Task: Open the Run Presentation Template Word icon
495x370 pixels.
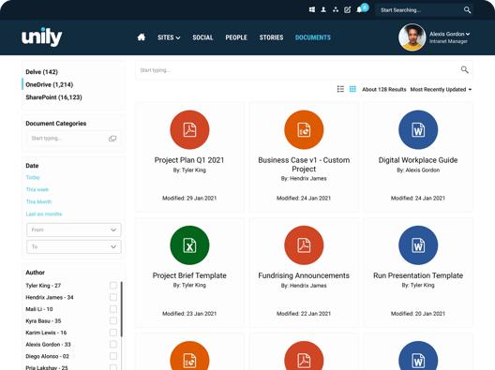Action: pos(418,245)
